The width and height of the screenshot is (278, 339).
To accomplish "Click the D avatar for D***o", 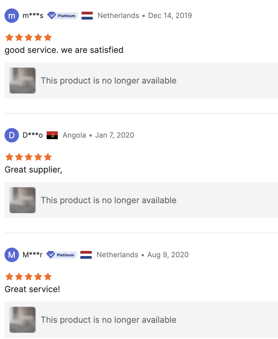I will point(12,135).
